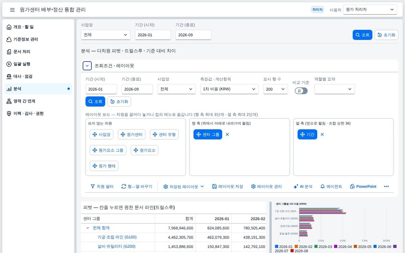Viewport: 405px width, 253px height.
Task: Edit panel 기간 (종료) input 2026-09
Action: coord(137,89)
